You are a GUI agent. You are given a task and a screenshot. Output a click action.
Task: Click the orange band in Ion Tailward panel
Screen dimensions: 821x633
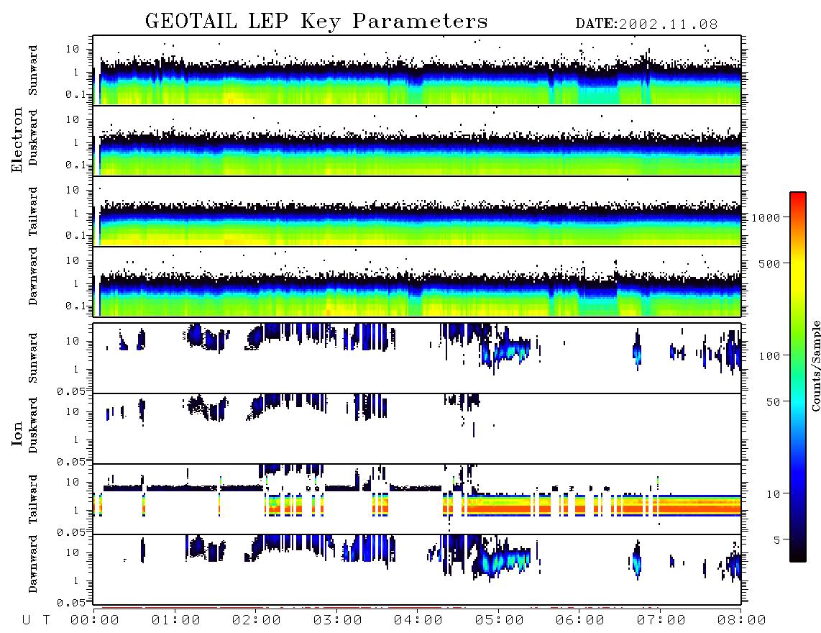tap(602, 509)
